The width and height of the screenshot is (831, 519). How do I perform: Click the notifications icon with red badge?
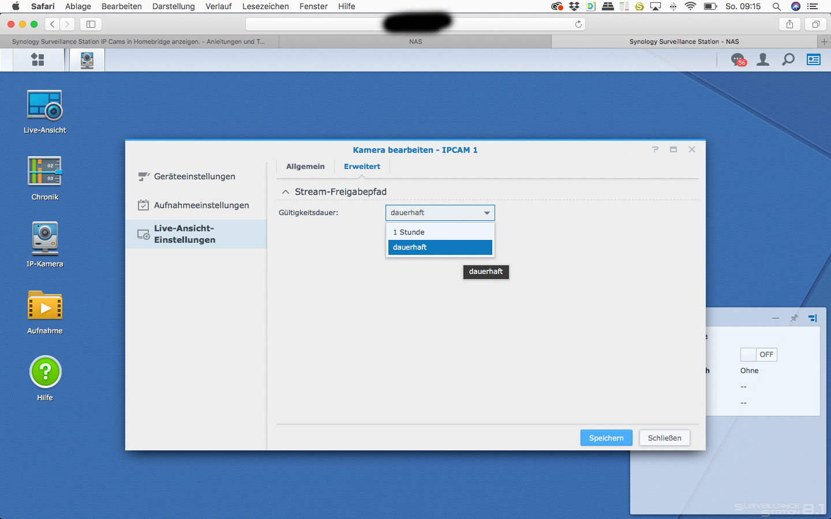click(738, 60)
